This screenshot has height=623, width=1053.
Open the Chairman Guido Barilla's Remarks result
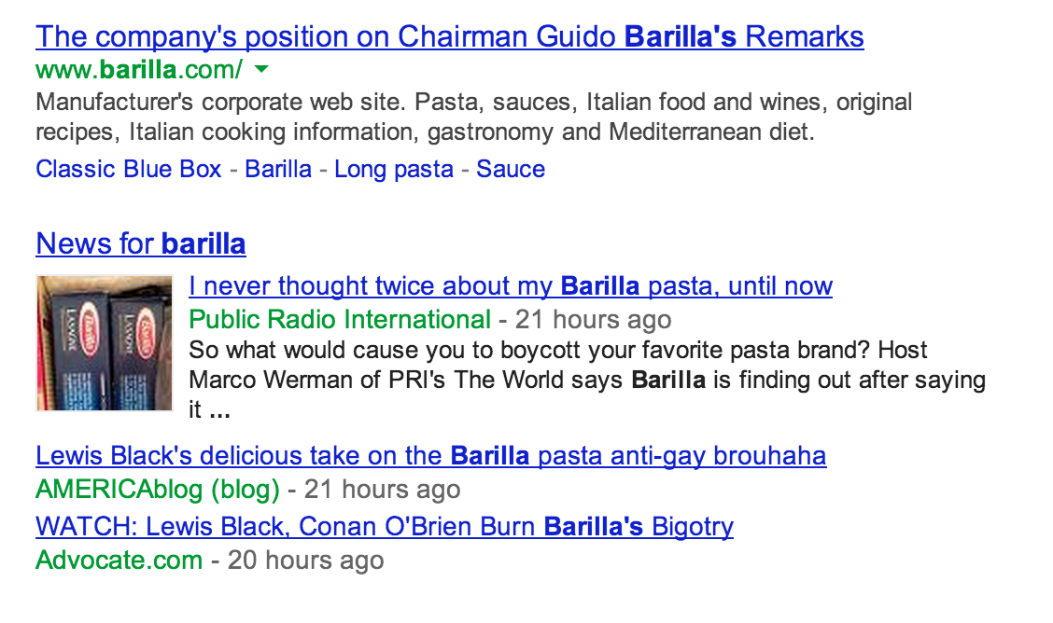[x=449, y=37]
